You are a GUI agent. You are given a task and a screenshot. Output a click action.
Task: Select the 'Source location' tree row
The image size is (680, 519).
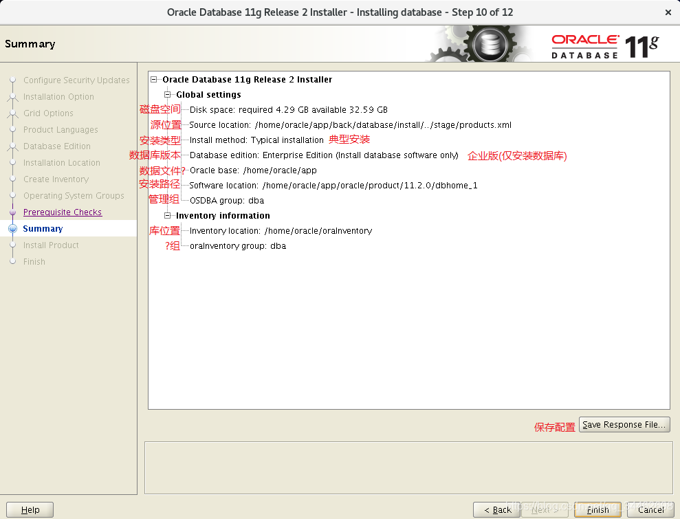(x=351, y=125)
